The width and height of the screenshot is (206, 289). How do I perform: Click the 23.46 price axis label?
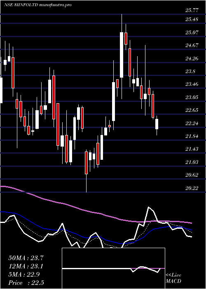(192, 84)
